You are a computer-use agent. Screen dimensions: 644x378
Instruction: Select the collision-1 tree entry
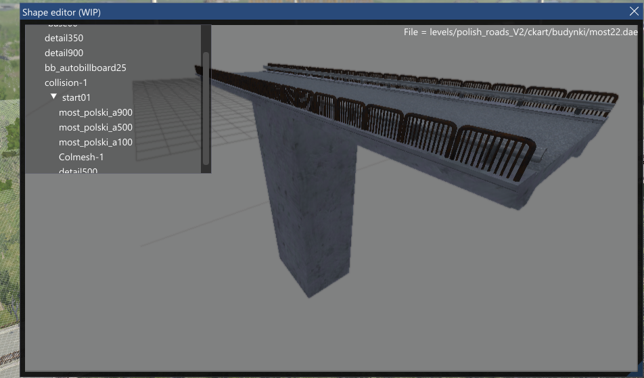(66, 83)
